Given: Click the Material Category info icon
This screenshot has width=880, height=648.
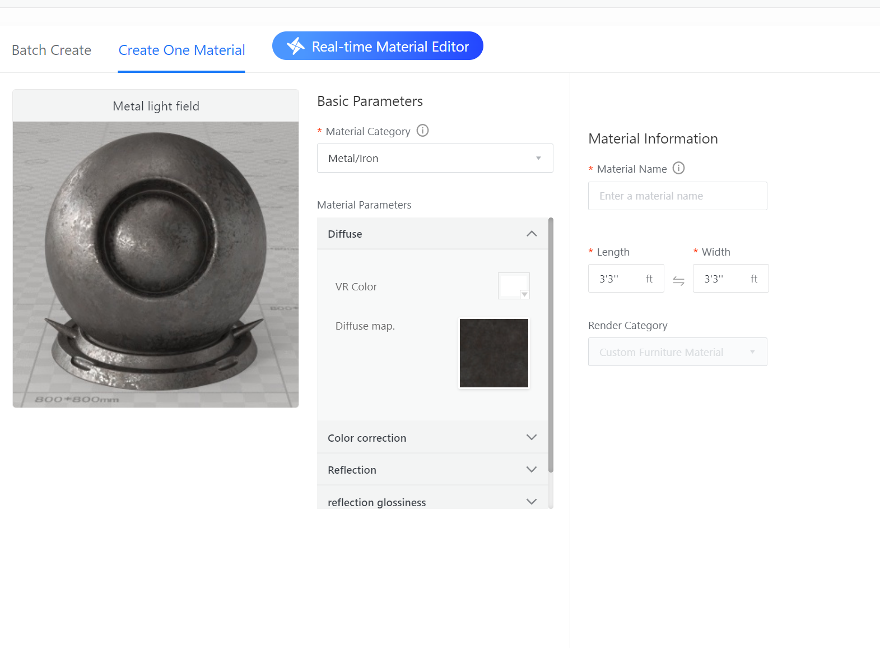Looking at the screenshot, I should (423, 131).
